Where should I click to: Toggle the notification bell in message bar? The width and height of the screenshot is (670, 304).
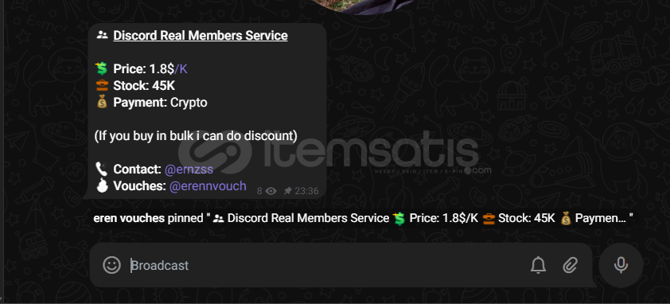click(538, 266)
